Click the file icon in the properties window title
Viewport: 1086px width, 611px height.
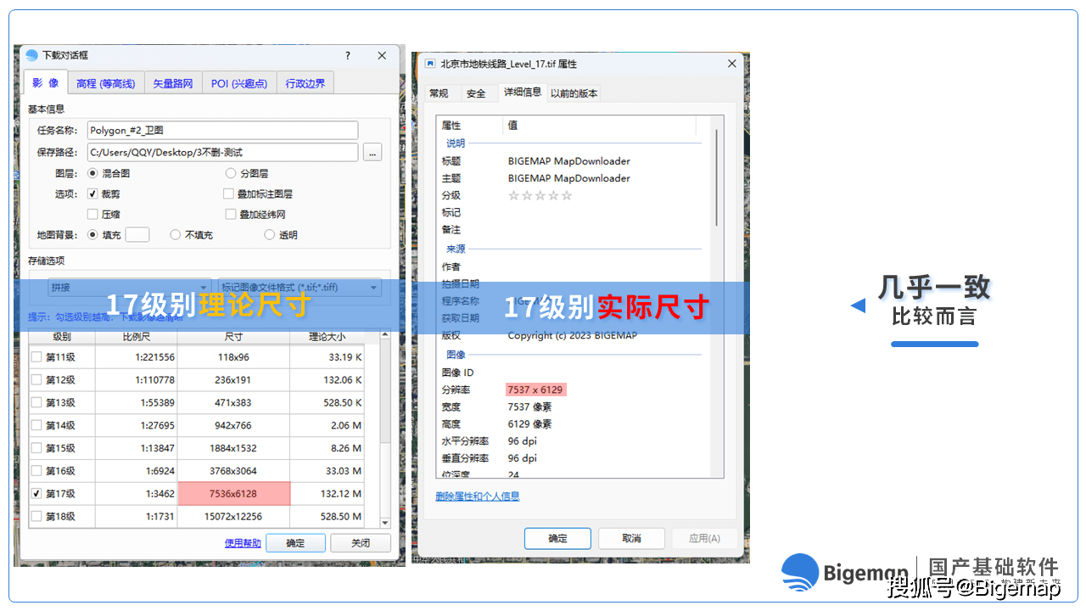(430, 64)
